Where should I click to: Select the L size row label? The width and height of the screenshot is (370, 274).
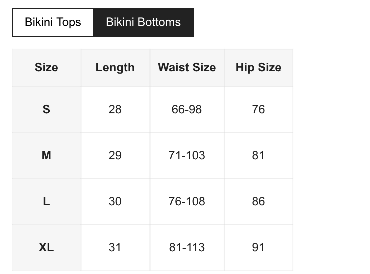click(x=46, y=201)
